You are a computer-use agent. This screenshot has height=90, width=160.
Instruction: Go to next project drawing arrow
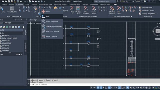click(x=39, y=1)
